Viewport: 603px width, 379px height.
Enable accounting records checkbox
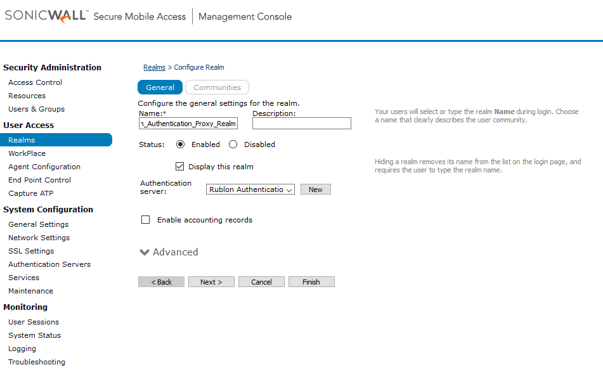(x=146, y=220)
